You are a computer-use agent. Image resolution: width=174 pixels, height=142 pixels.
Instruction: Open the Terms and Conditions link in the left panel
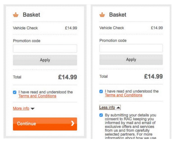click(37, 96)
